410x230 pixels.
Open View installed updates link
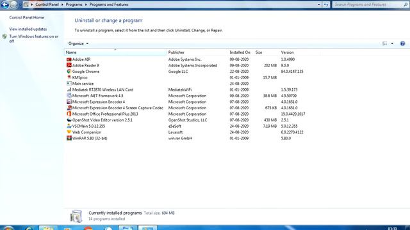point(28,29)
